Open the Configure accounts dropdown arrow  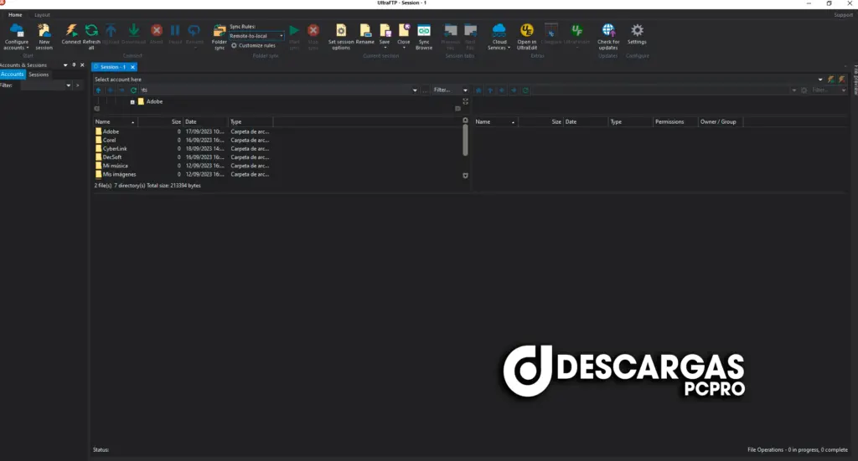tap(28, 48)
